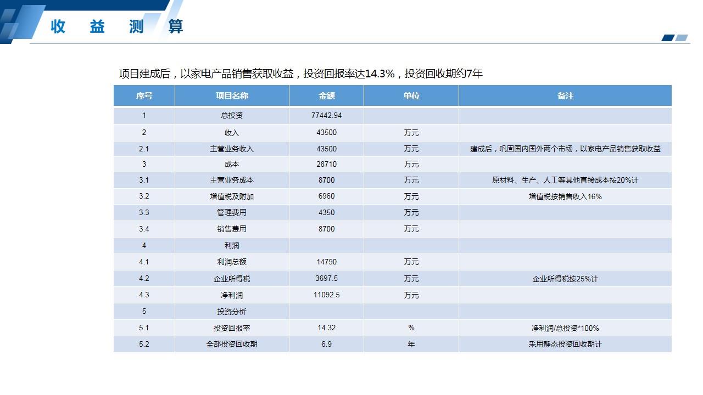Select the 销售费用 cell

[x=232, y=229]
